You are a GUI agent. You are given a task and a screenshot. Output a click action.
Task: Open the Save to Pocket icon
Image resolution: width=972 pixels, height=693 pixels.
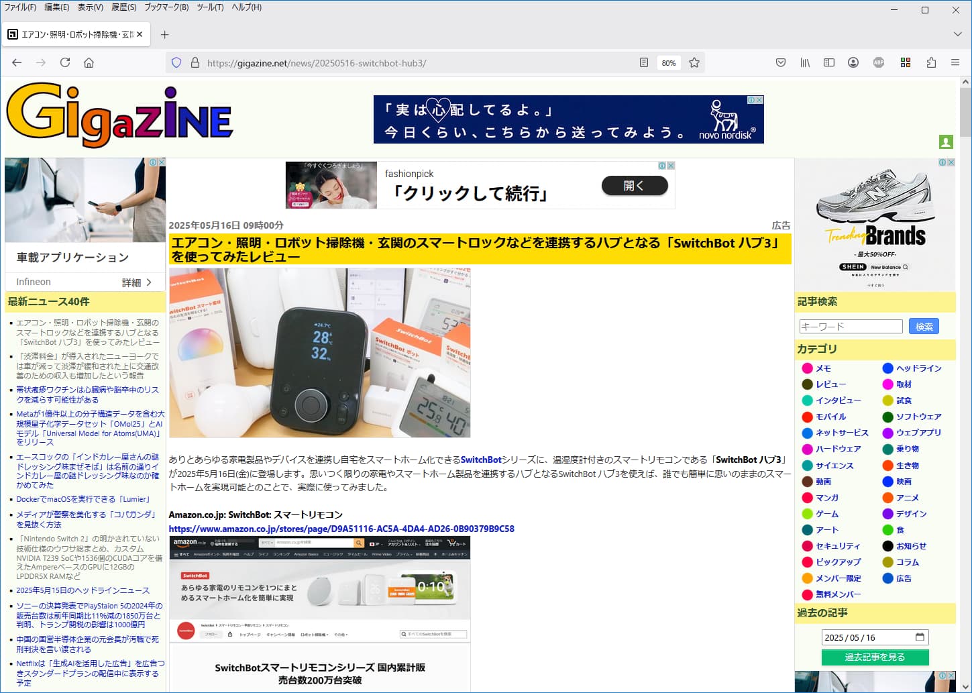[781, 62]
